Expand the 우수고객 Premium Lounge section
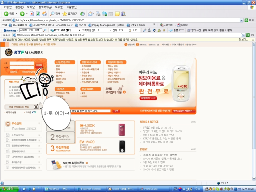The width and height of the screenshot is (256, 192). (x=39, y=123)
